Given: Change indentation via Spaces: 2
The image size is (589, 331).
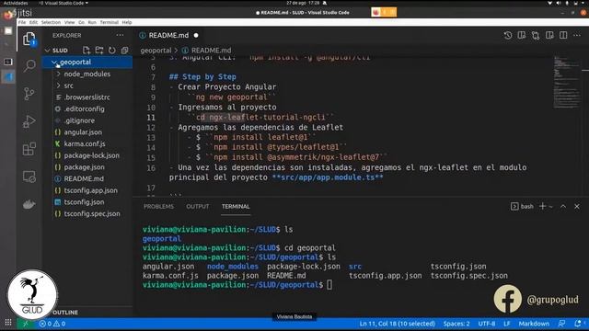Looking at the screenshot, I should coord(456,324).
